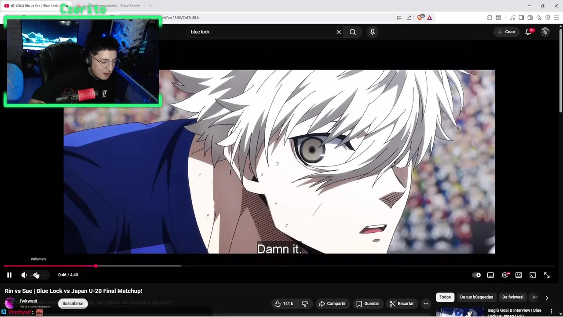Open options menu for Isagi's Goal video
The image size is (563, 317).
pos(552,311)
